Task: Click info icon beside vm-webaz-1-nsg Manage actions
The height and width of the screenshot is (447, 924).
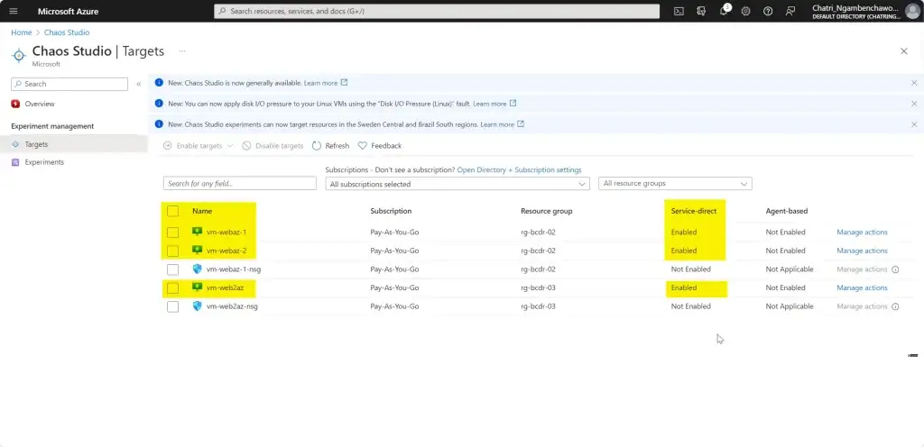Action: pos(895,269)
